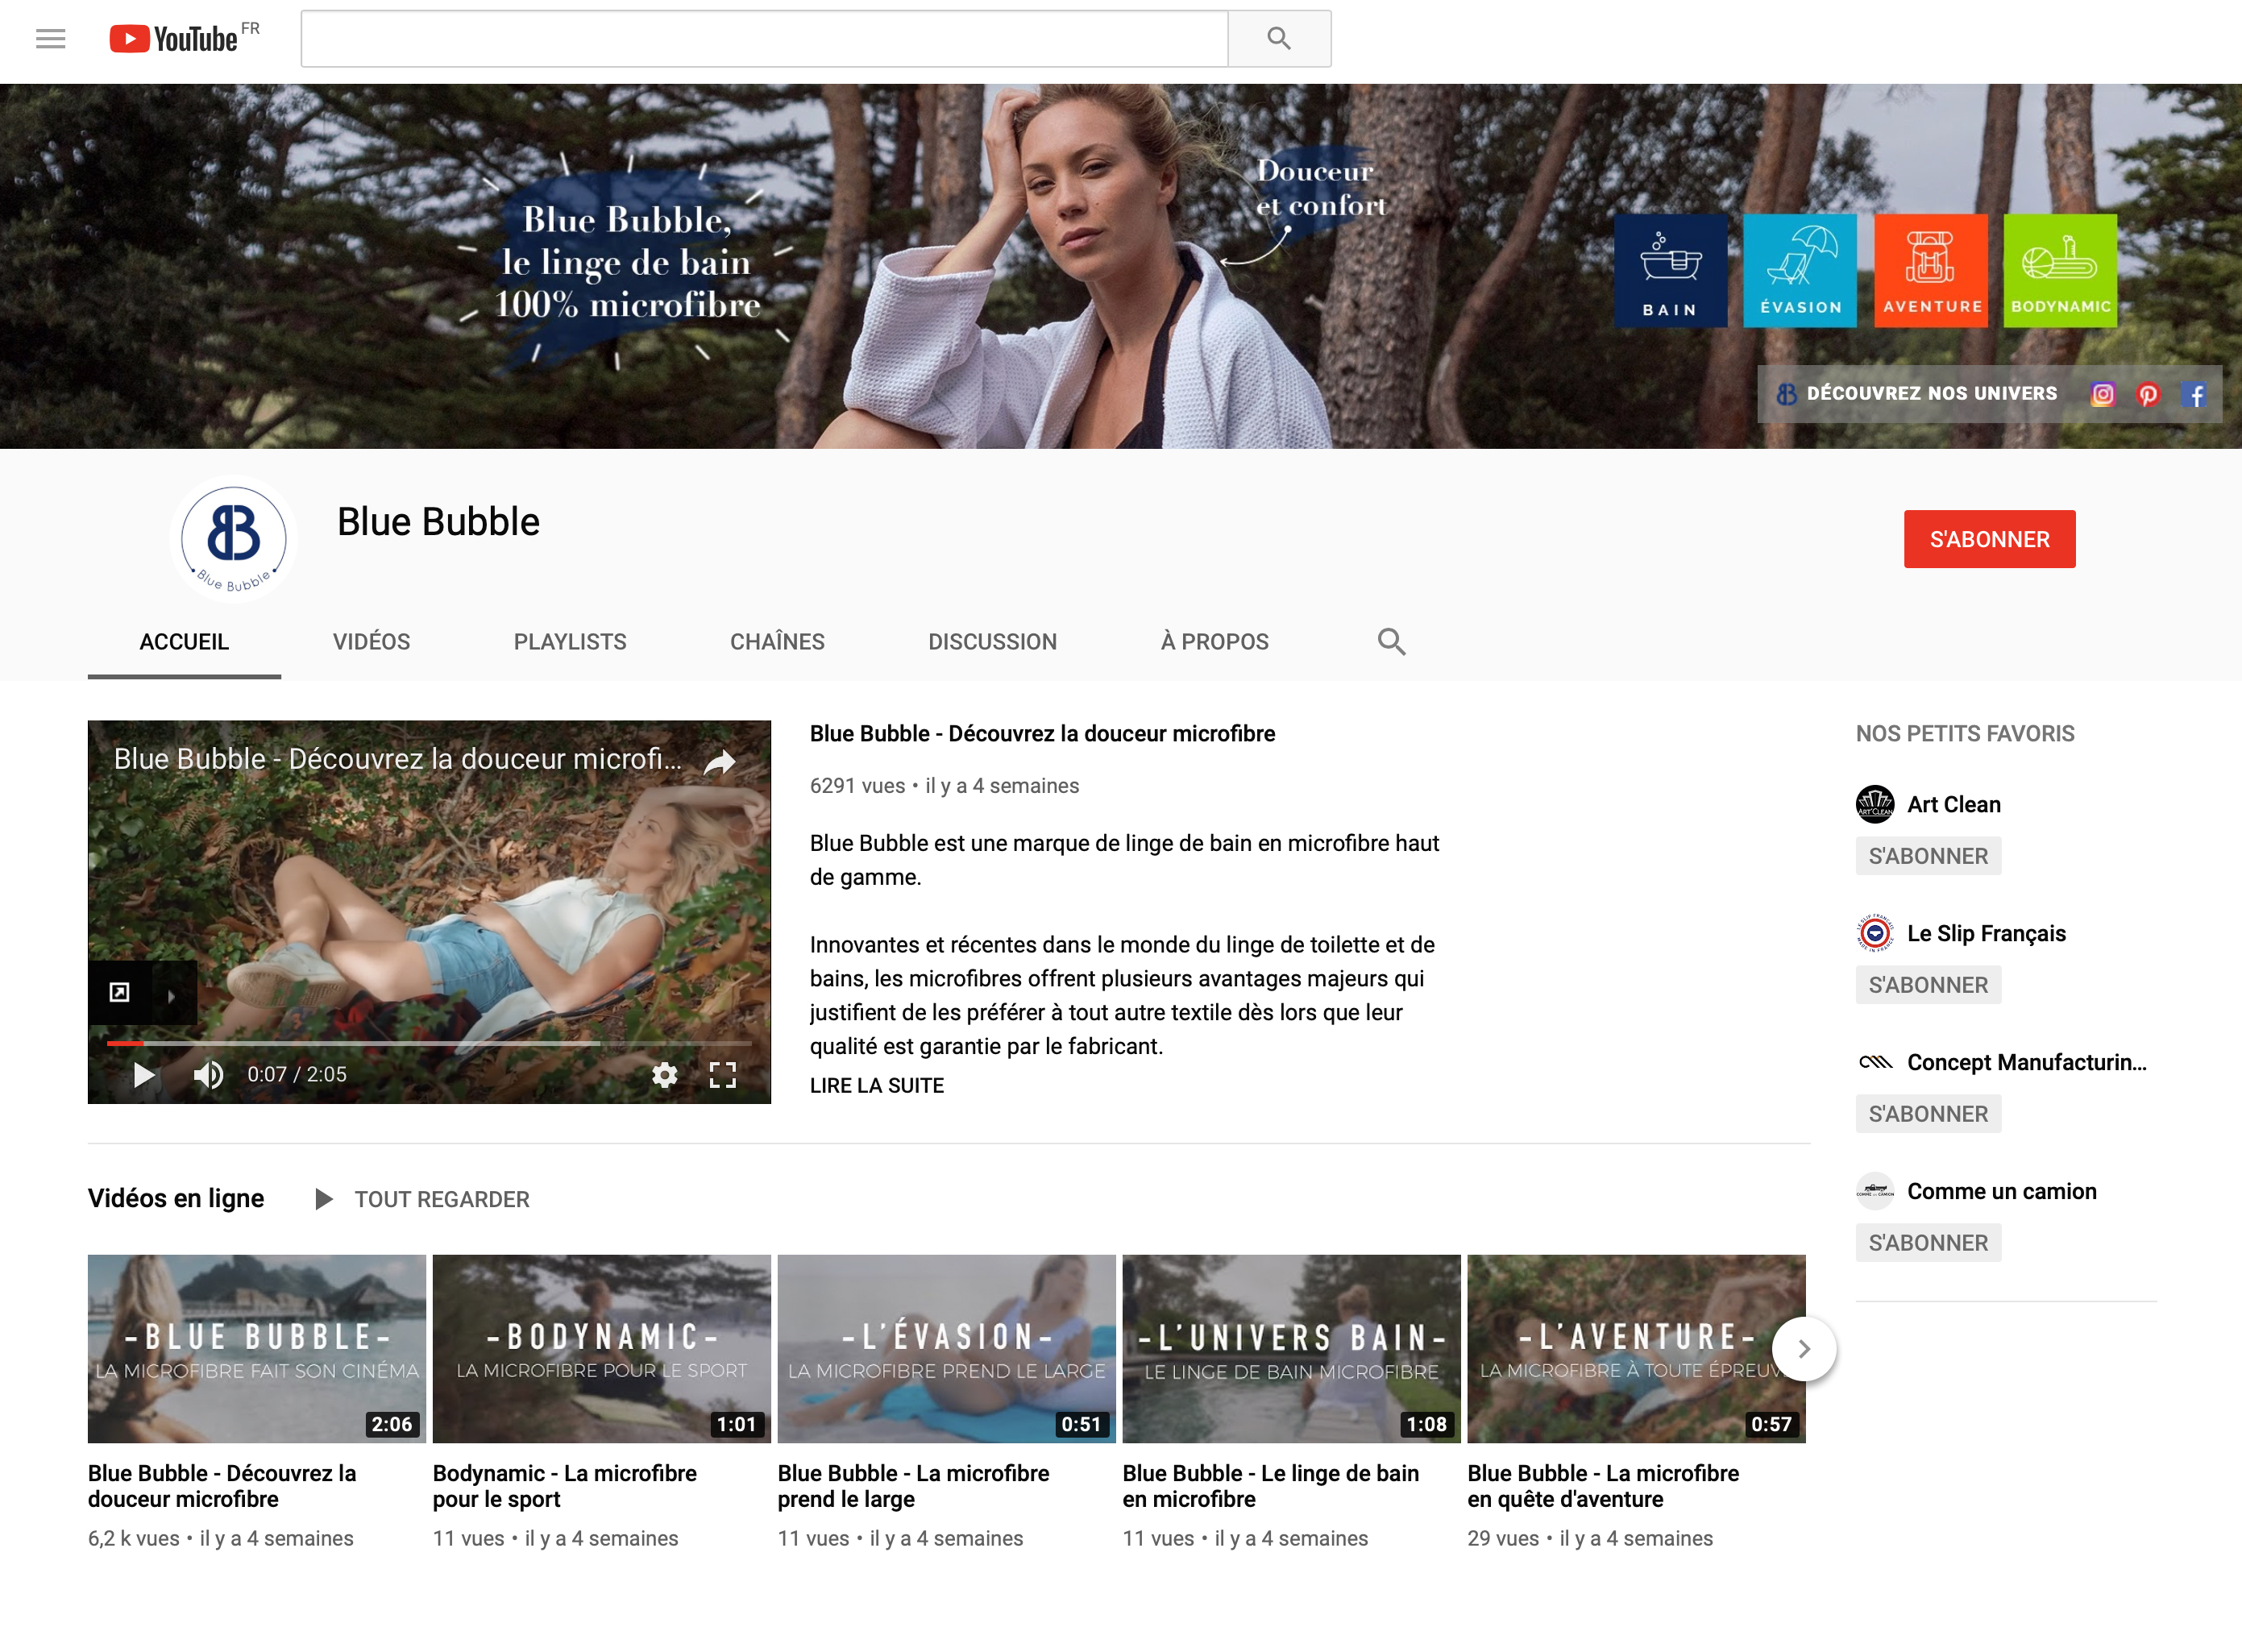Open title 'Blue Bubble - Découvrez la douceur microfibre' below thumbnail
Screen dimensions: 2242x1652
pos(222,1486)
